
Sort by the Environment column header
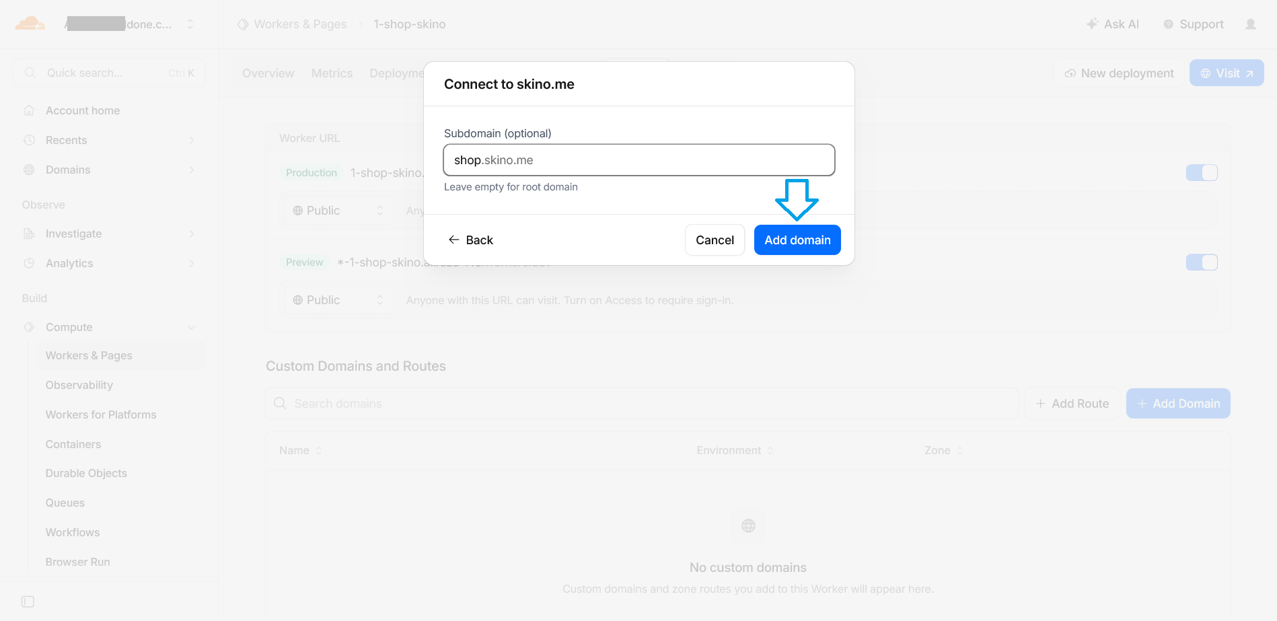pyautogui.click(x=735, y=450)
